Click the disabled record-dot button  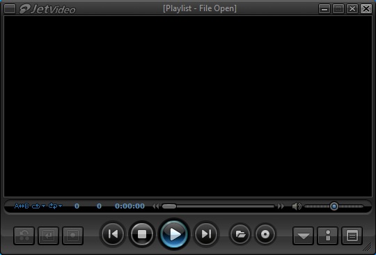click(x=73, y=236)
